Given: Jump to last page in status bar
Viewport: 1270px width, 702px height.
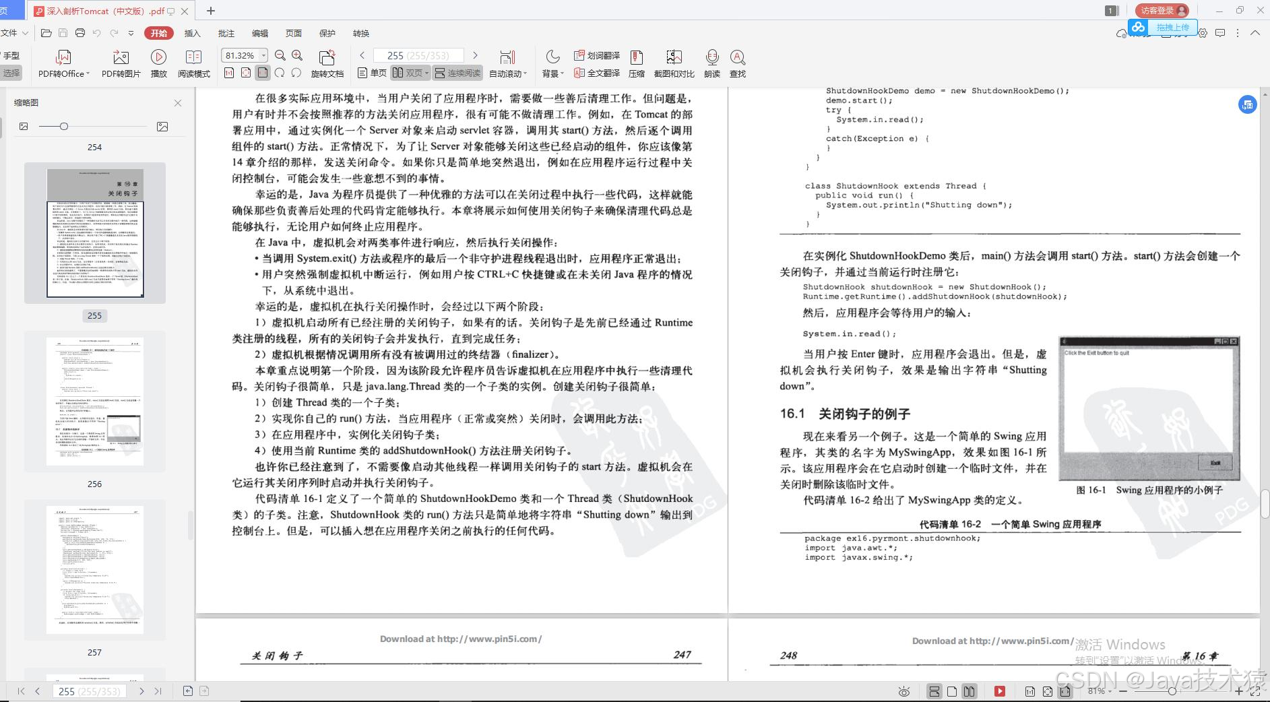Looking at the screenshot, I should [x=158, y=691].
